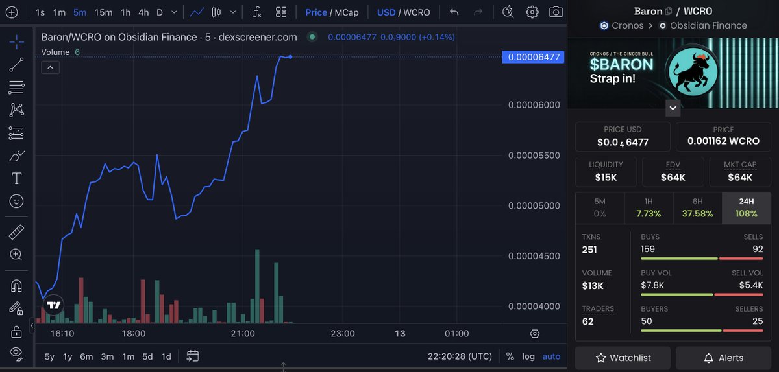Viewport: 779px width, 372px height.
Task: Toggle magnet mode for drawings
Action: [x=17, y=285]
